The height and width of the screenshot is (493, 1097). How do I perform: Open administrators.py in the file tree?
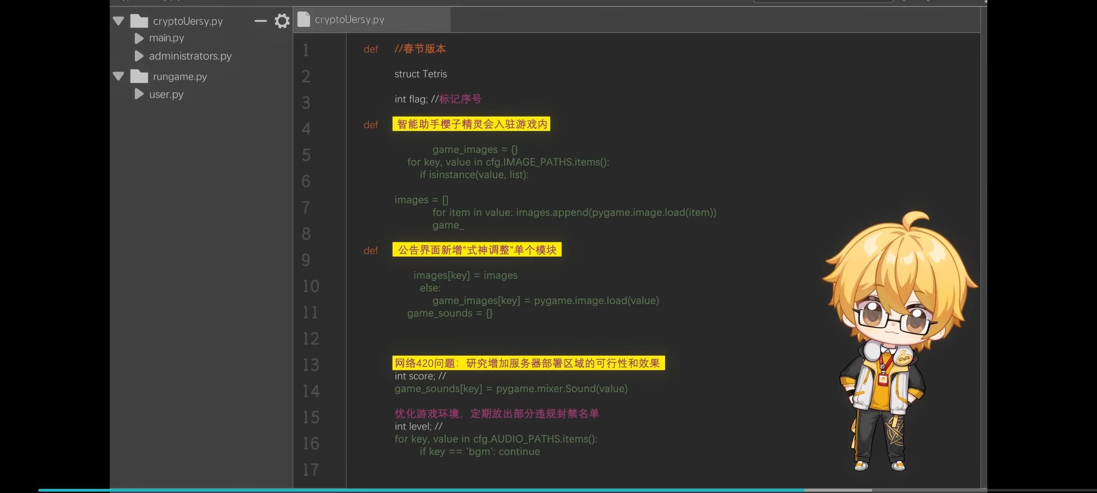coord(190,56)
